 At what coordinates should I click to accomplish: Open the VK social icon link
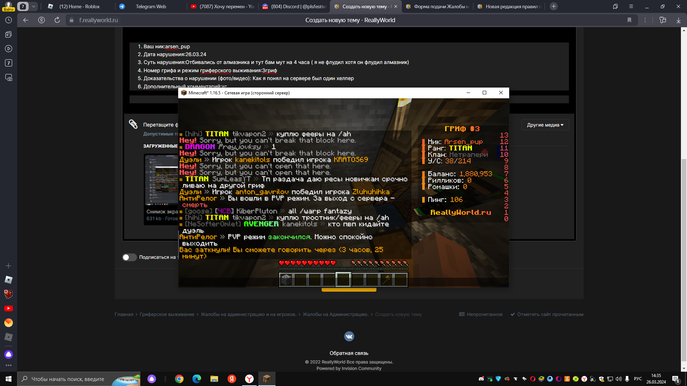(349, 336)
